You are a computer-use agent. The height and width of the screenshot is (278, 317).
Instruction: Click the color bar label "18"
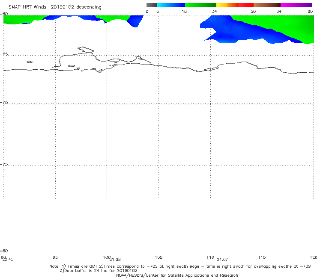coord(184,11)
